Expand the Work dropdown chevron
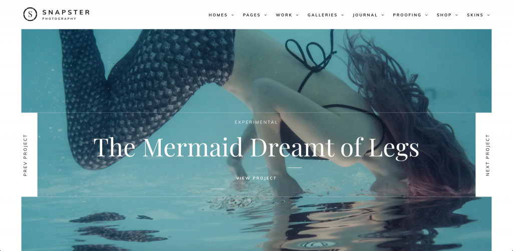This screenshot has width=513, height=251. [298, 15]
